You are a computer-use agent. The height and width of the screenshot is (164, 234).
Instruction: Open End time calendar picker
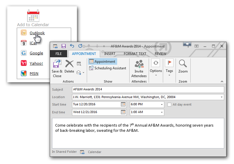pyautogui.click(x=123, y=112)
